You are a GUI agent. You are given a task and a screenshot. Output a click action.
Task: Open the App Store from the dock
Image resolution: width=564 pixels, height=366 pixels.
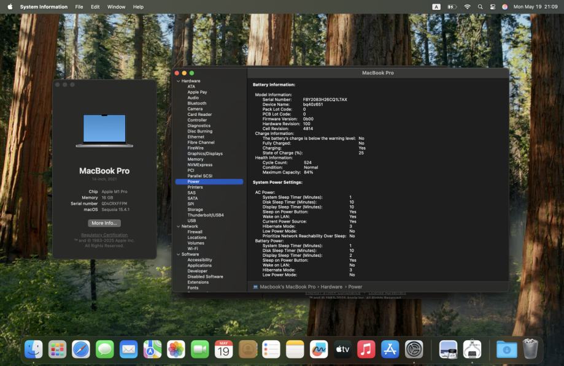coord(390,349)
